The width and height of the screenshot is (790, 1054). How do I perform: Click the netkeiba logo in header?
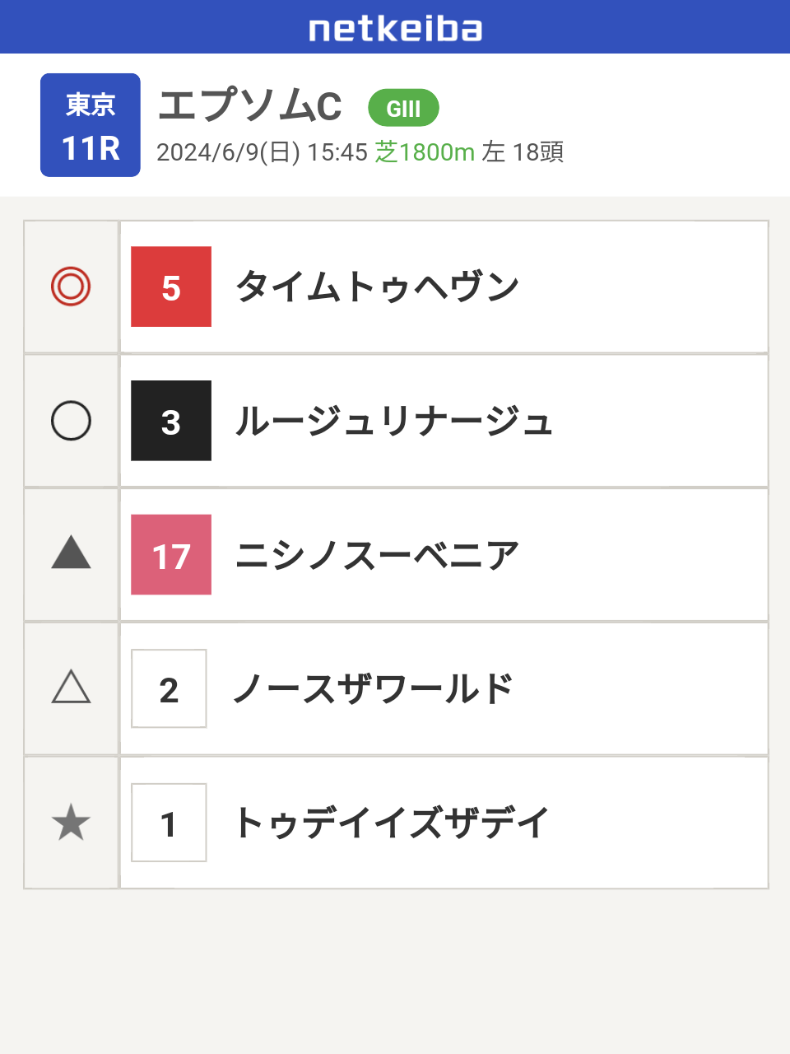tap(395, 28)
